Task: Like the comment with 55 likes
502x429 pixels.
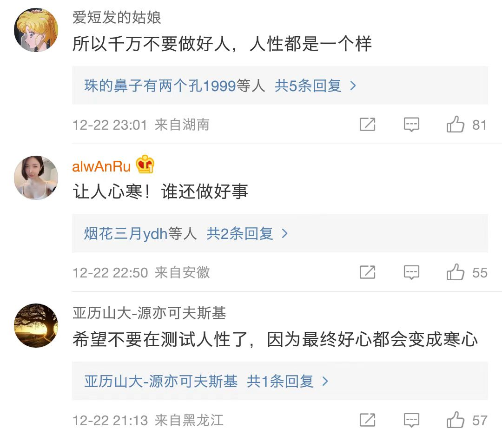Action: click(x=456, y=272)
